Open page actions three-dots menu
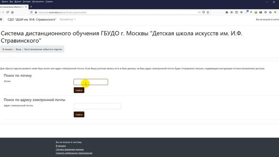Viewport: 279px width, 157px height. (x=199, y=12)
